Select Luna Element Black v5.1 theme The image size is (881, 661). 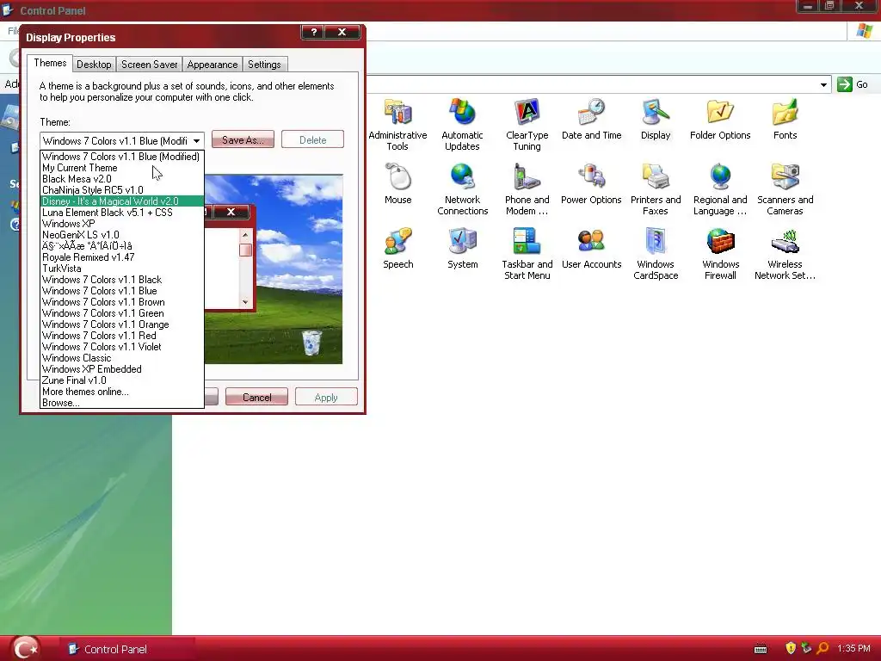(121, 213)
